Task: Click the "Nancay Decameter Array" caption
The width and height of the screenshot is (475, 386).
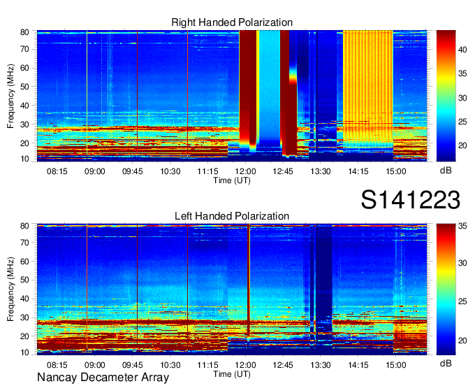Action: coord(103,378)
